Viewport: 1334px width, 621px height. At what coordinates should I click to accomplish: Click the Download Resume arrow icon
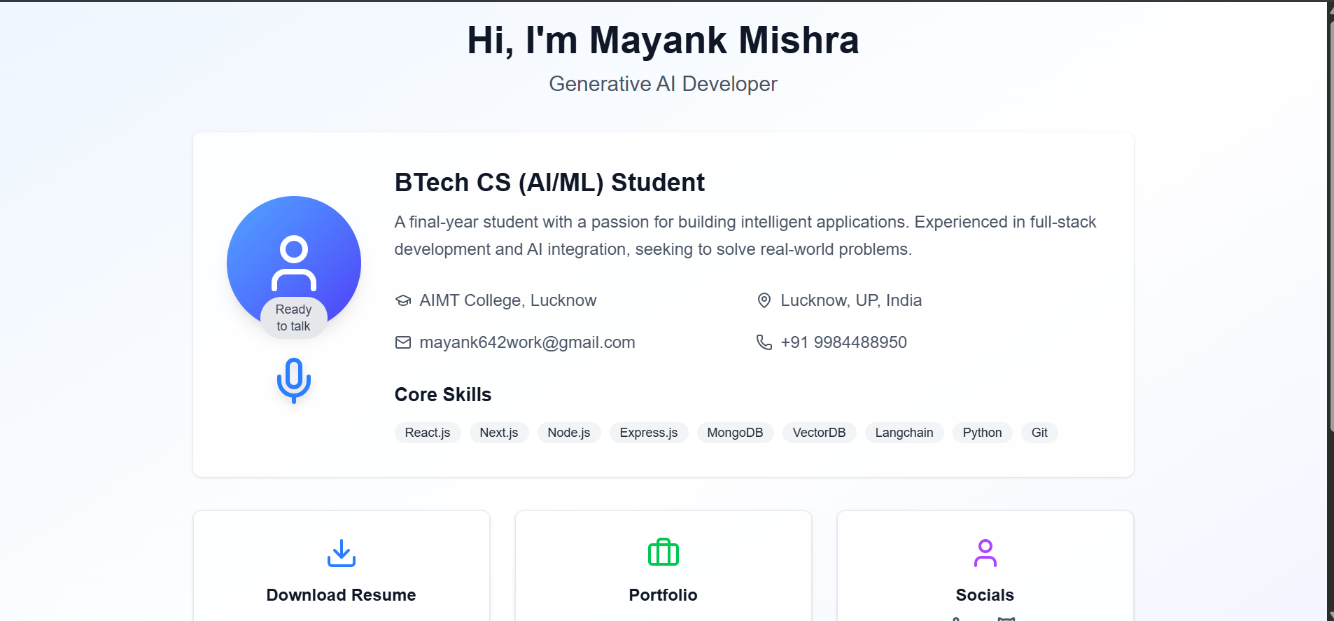tap(342, 553)
